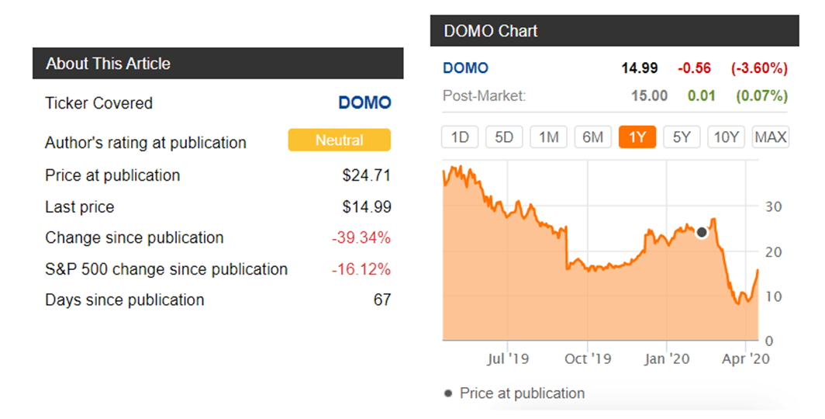Select the 1D chart range
This screenshot has width=825, height=419.
pos(459,137)
